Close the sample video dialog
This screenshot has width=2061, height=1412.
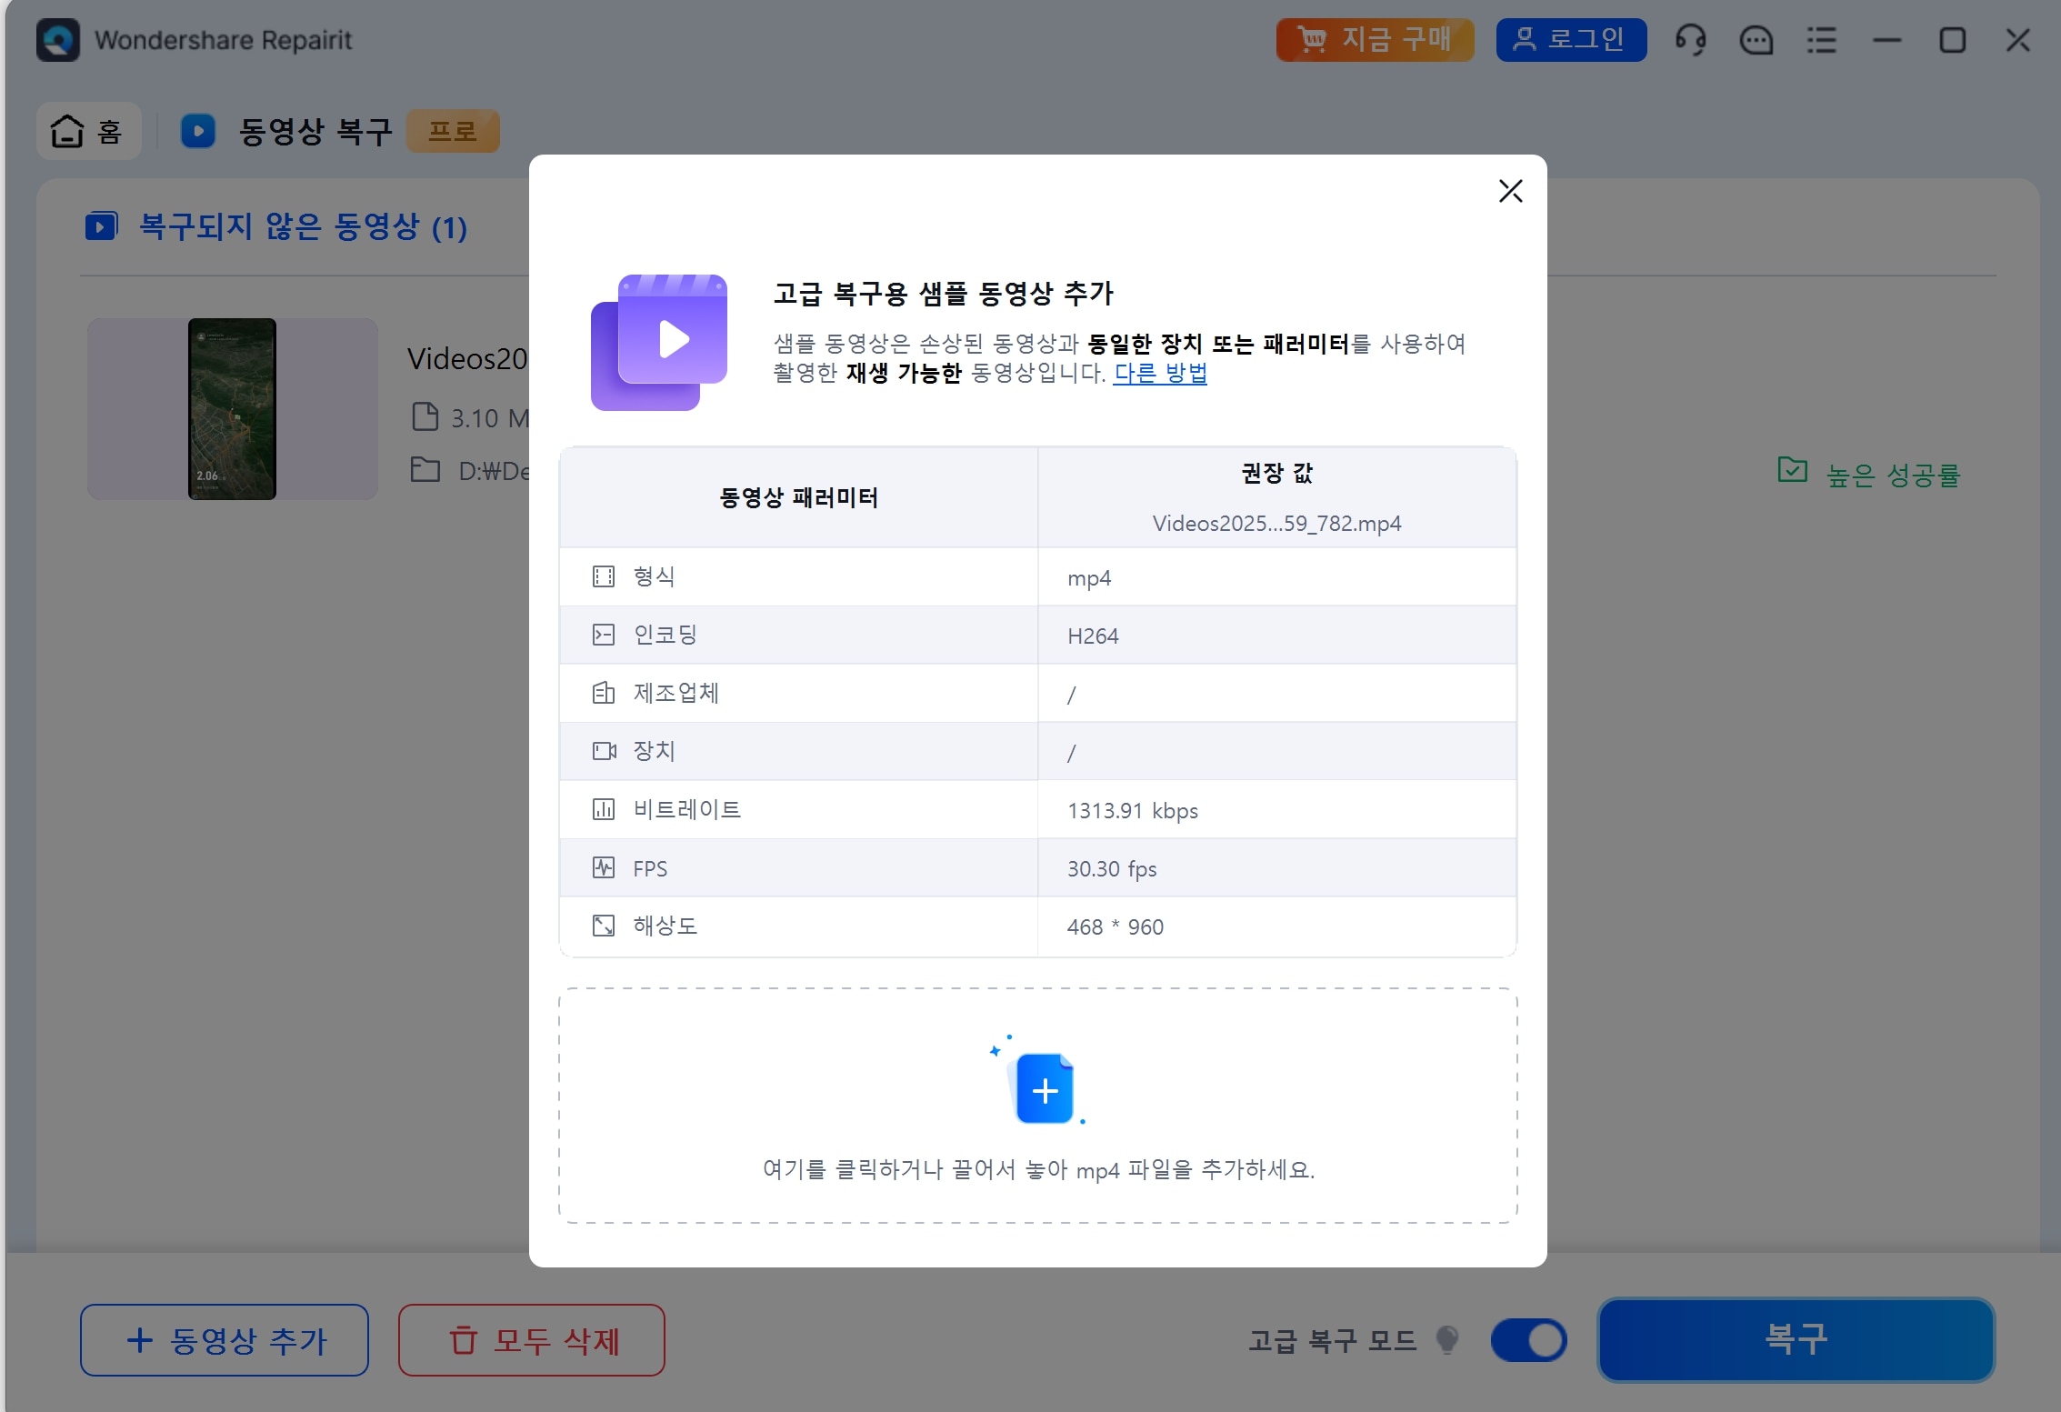pos(1510,191)
